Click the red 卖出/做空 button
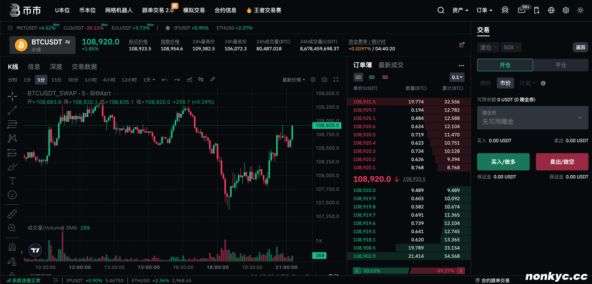This screenshot has height=284, width=592. [x=562, y=162]
